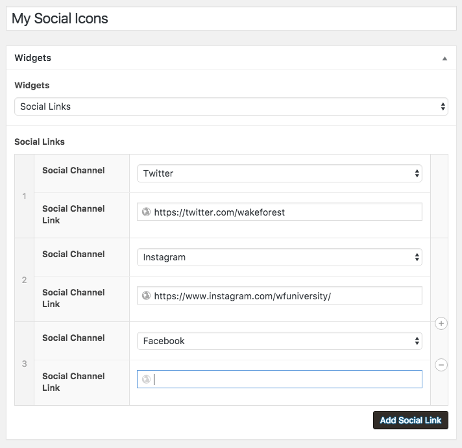
Task: Click the plus icon to add row
Action: [x=441, y=323]
